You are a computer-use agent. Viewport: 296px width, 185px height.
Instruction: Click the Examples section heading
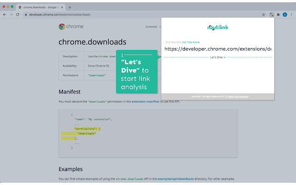click(x=71, y=169)
